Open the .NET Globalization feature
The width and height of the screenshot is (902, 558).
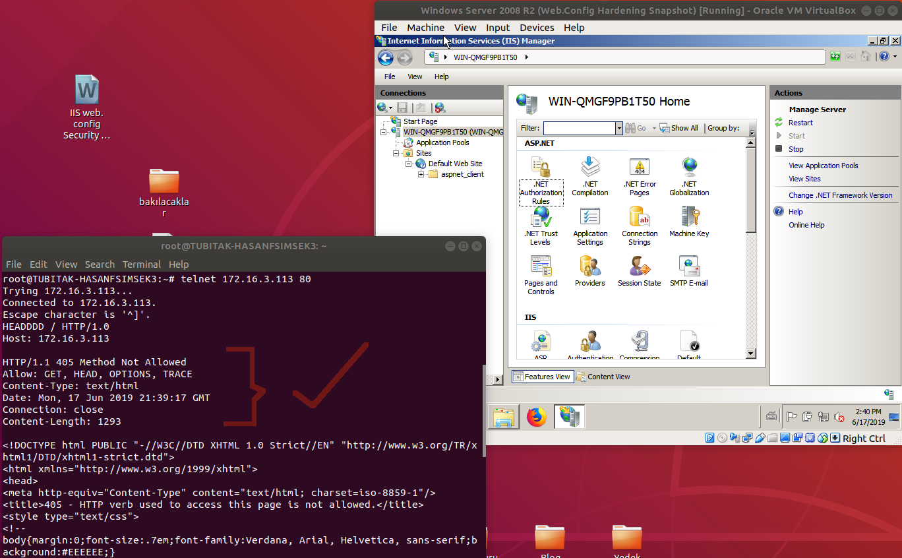(x=689, y=177)
